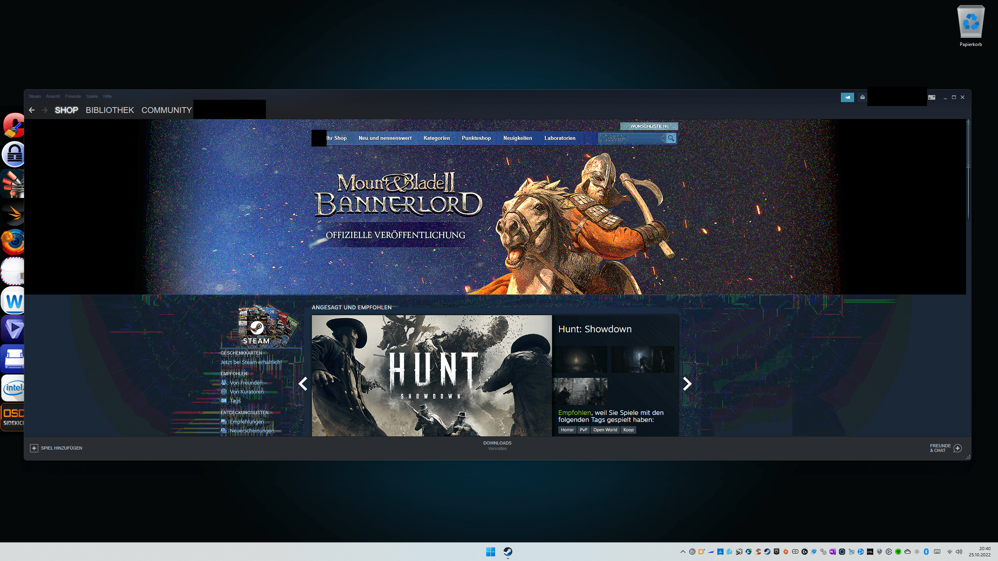998x561 pixels.
Task: Show previous featured game in carousel
Action: pos(303,384)
